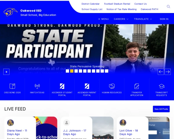
Task: Select the fifth slide indicator
Action: coord(85,71)
